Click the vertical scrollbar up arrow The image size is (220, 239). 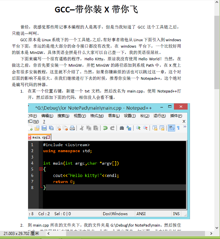pyautogui.click(x=217, y=2)
